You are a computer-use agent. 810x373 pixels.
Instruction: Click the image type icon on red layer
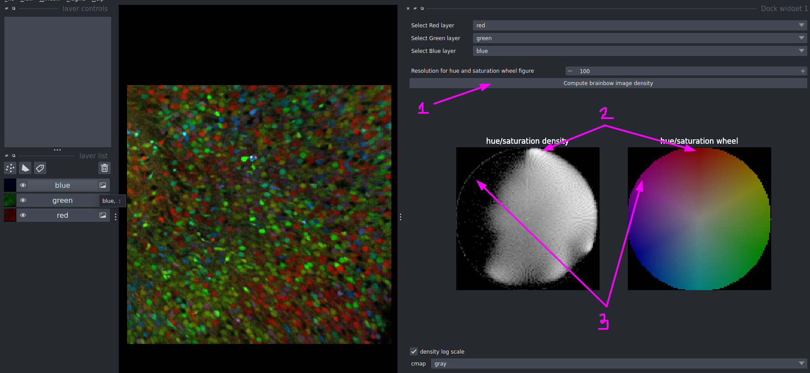[x=103, y=215]
